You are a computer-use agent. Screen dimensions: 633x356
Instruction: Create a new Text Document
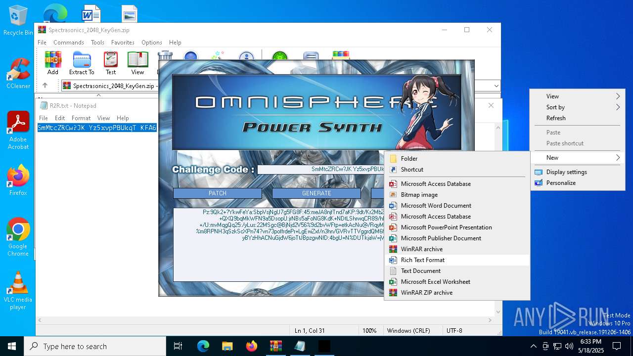[457, 271]
